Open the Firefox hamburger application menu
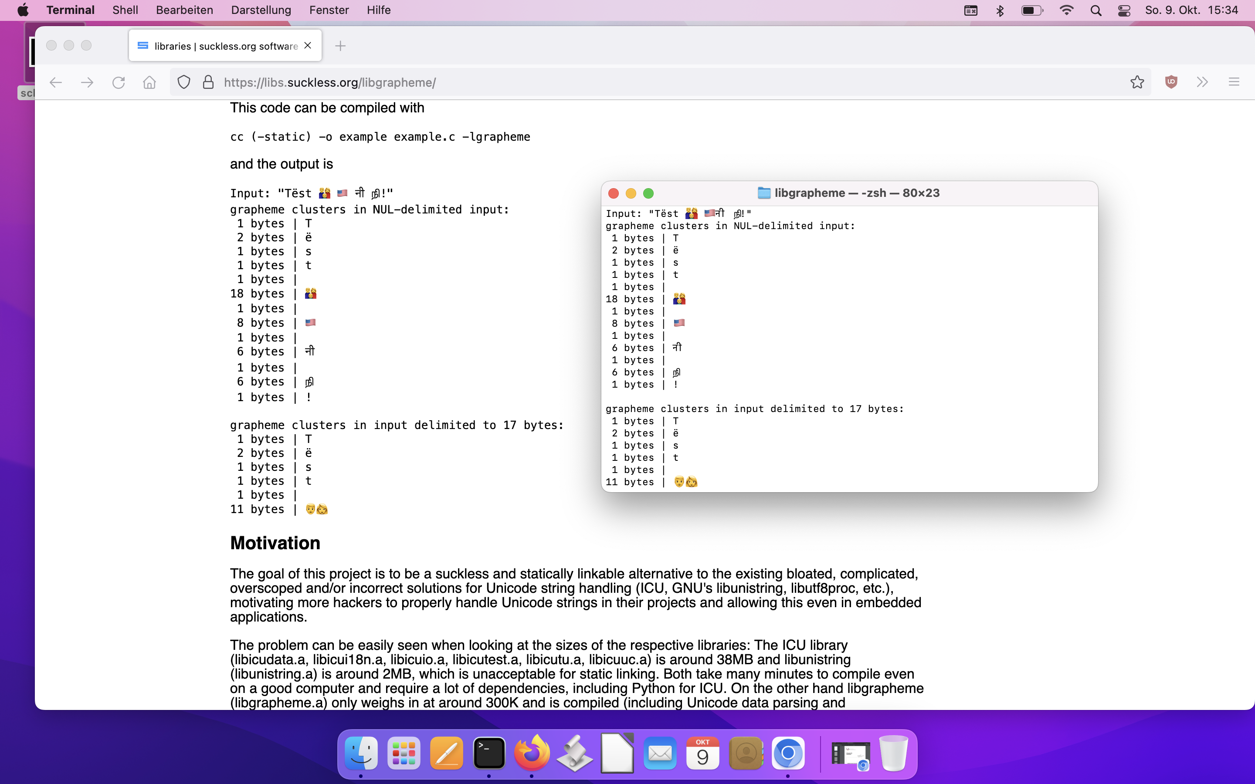This screenshot has width=1255, height=784. (1234, 82)
